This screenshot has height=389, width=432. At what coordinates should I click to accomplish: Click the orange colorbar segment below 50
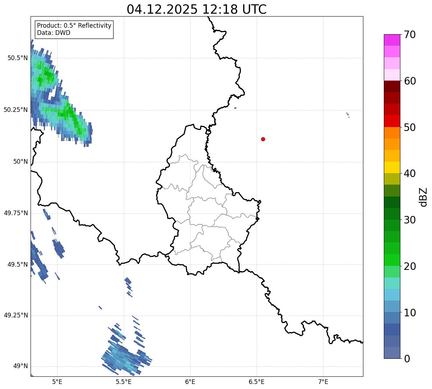coord(392,133)
